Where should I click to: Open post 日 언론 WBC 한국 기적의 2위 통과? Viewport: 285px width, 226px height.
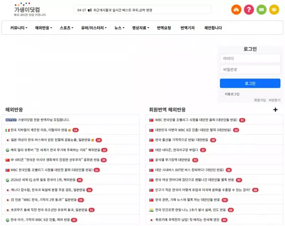pyautogui.click(x=44, y=200)
